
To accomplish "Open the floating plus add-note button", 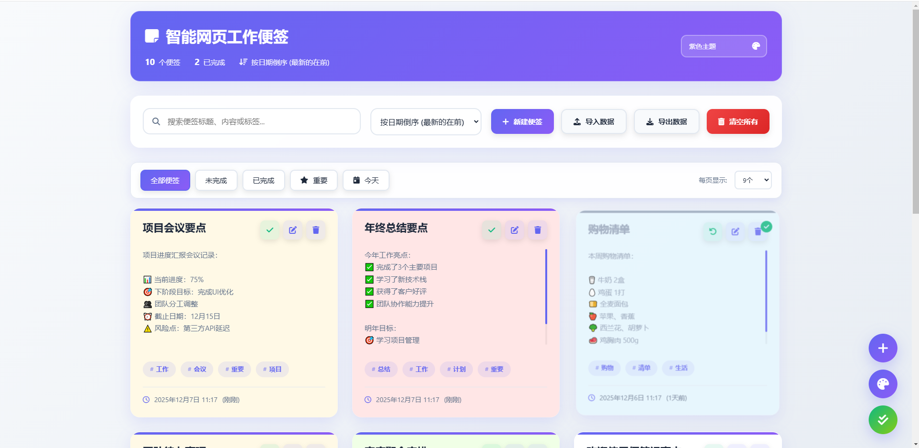I will (882, 348).
